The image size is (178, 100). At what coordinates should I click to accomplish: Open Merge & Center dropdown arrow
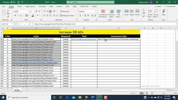75,16
